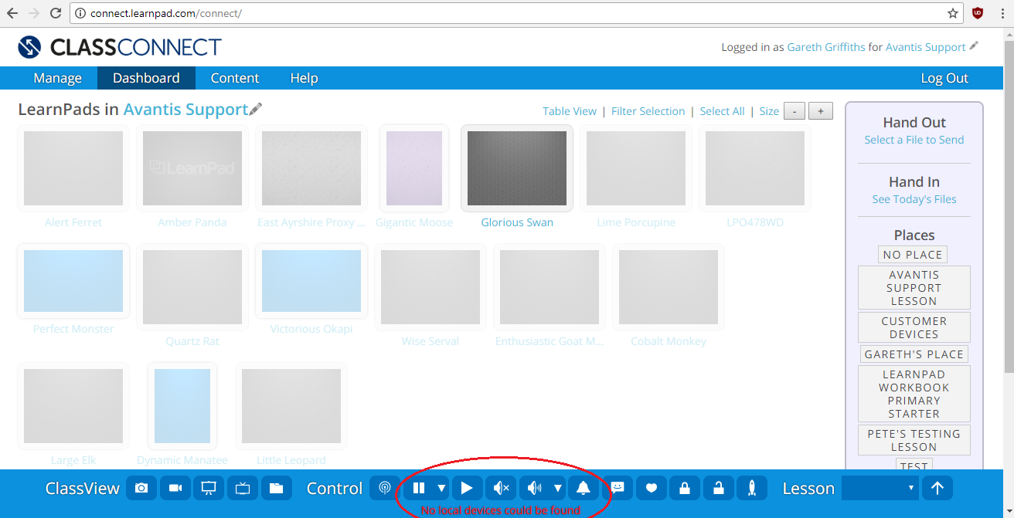Select the Quartz Rat device thumbnail
The width and height of the screenshot is (1014, 518).
[192, 287]
